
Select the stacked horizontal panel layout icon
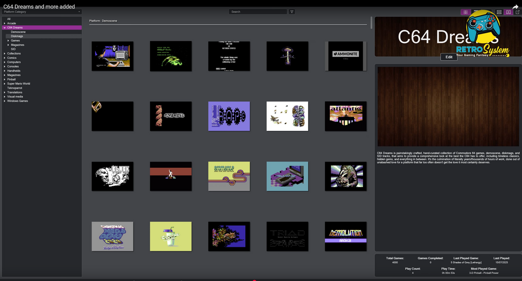[499, 12]
